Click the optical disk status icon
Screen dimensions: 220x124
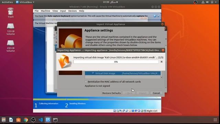[118, 111]
